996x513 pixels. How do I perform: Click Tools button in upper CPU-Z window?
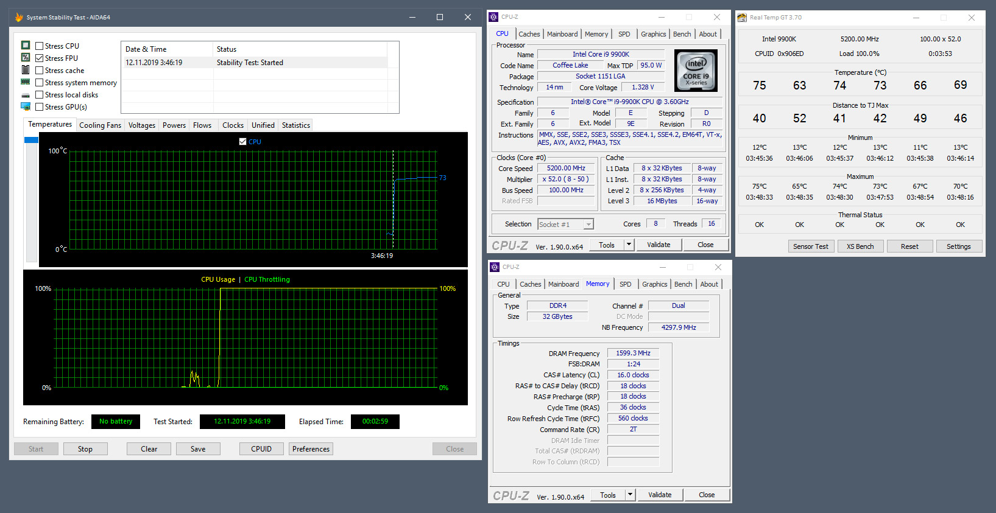(607, 245)
